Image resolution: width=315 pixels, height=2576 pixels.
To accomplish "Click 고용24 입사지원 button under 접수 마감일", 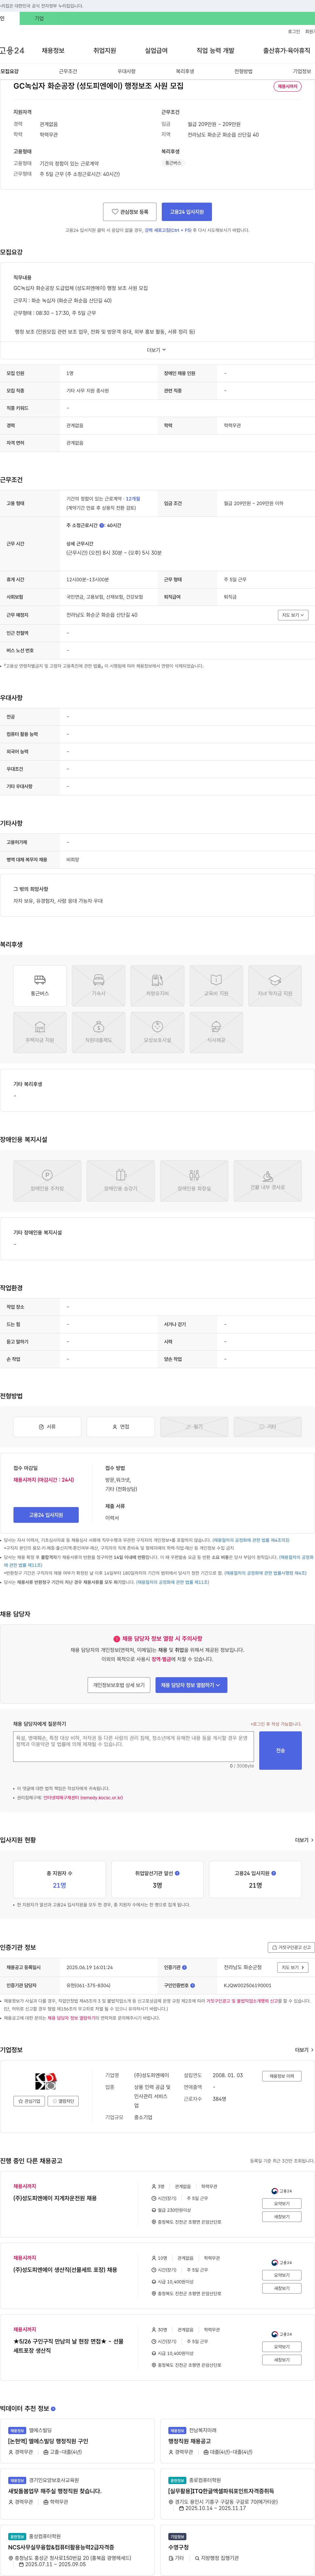I will click(x=46, y=1515).
